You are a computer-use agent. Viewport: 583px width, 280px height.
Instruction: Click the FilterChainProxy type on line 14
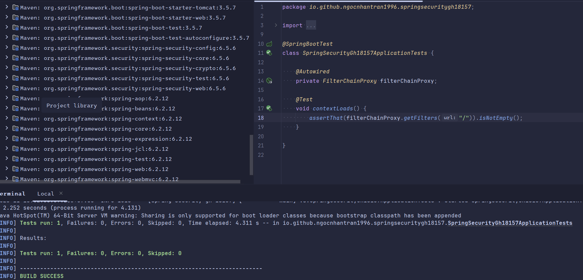(349, 81)
